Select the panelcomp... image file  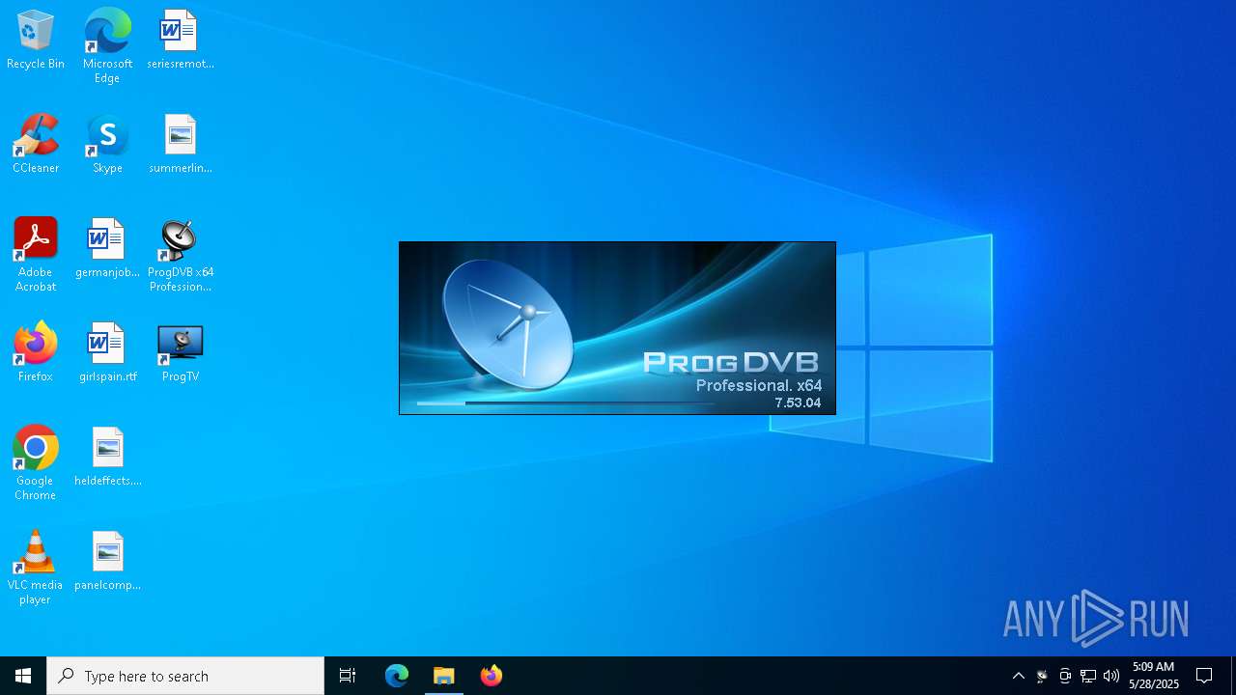point(107,562)
